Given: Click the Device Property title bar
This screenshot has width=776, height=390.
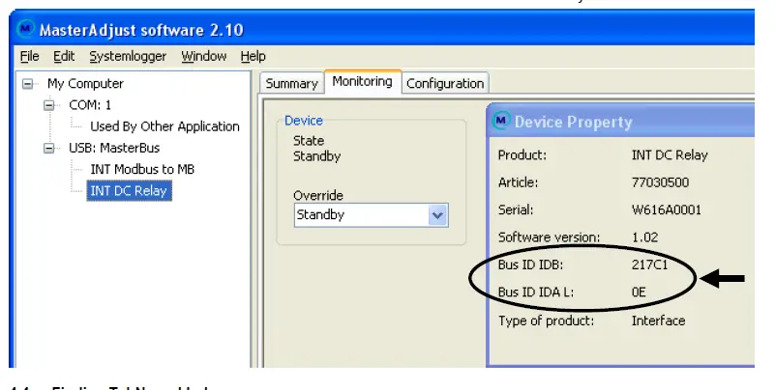Looking at the screenshot, I should coord(621,121).
